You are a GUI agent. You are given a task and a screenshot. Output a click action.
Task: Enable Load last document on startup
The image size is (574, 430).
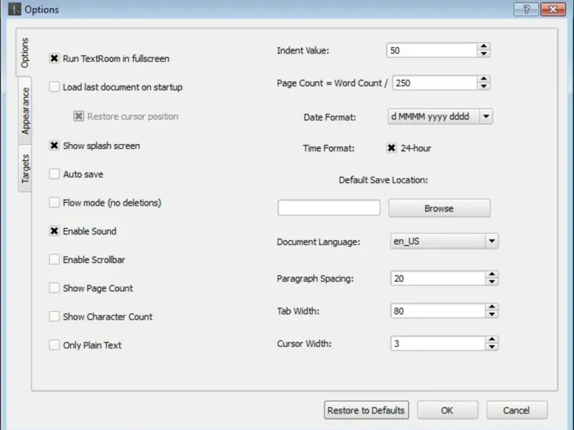point(55,87)
